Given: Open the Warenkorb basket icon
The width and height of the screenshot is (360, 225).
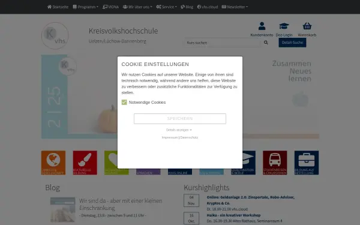Looking at the screenshot, I should tap(307, 26).
